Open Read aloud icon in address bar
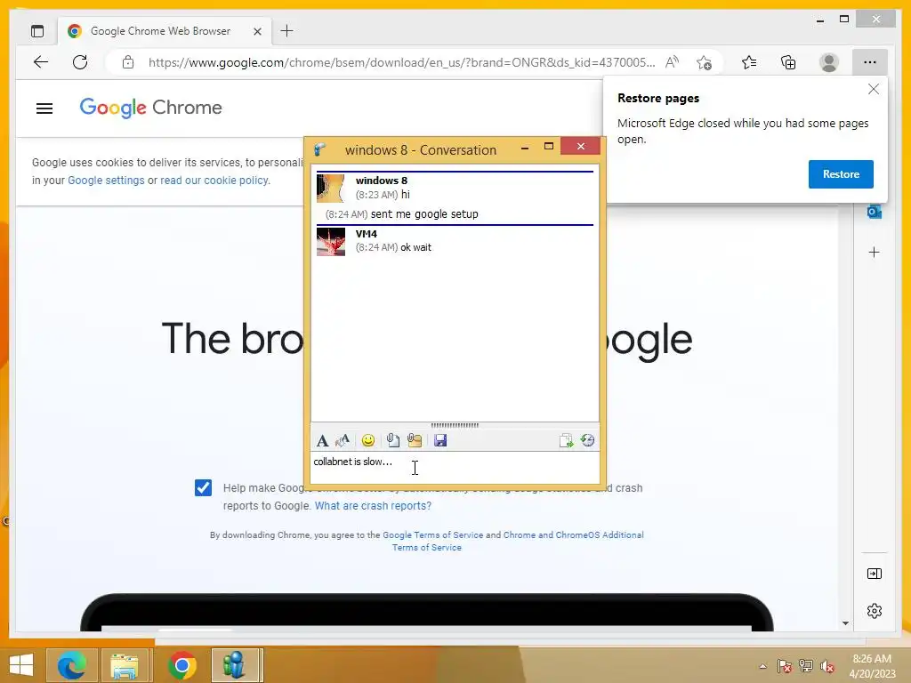The image size is (911, 683). pyautogui.click(x=672, y=62)
